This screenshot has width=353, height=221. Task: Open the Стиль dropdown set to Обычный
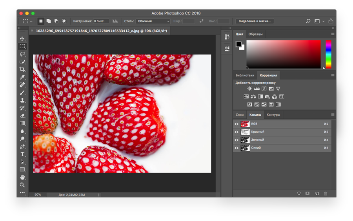(x=153, y=21)
